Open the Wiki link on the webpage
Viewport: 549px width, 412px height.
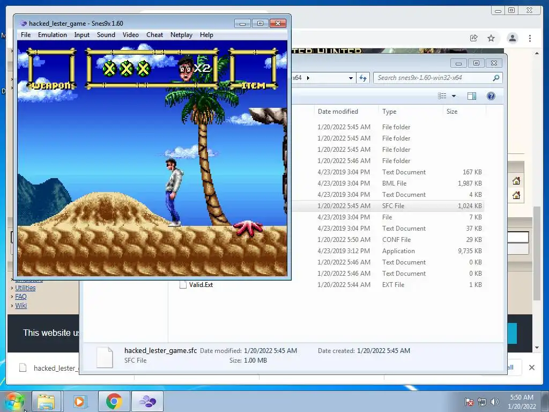pyautogui.click(x=21, y=305)
